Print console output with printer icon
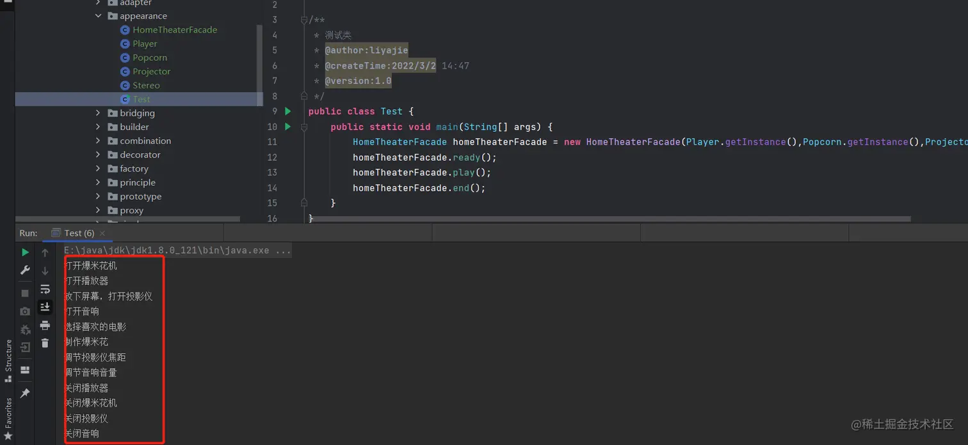Image resolution: width=968 pixels, height=445 pixels. [45, 326]
